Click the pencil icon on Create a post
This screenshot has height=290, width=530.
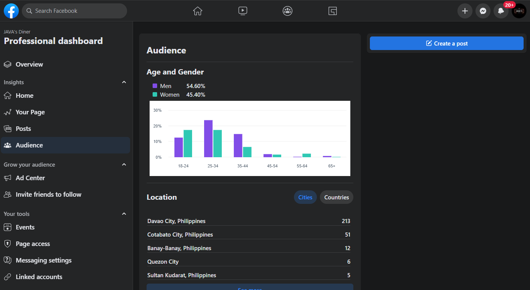point(429,43)
